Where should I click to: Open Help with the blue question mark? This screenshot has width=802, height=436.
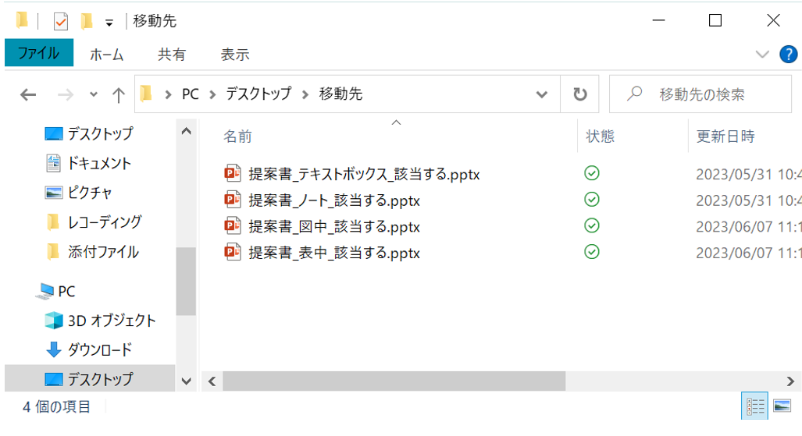(x=788, y=54)
